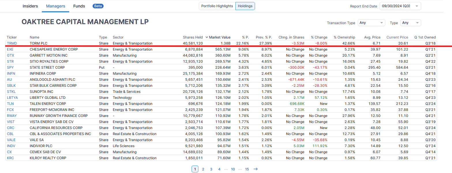Viewport: 452px width, 173px height.
Task: Open the VALE ticker link
Action: pos(11,140)
